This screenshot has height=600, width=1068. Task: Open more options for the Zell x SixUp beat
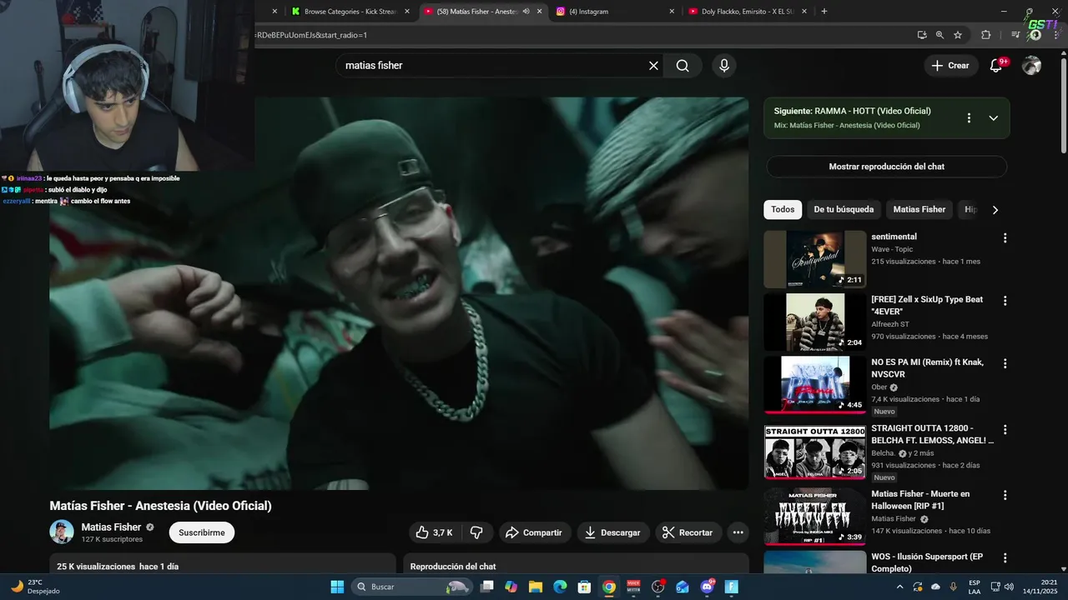point(1005,301)
